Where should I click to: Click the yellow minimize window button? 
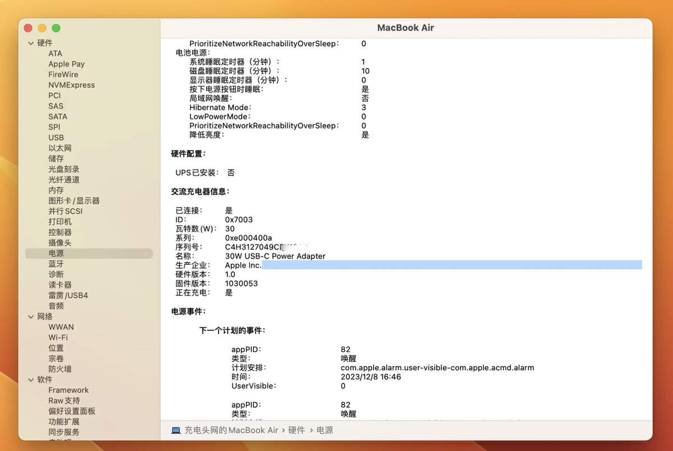pyautogui.click(x=42, y=28)
